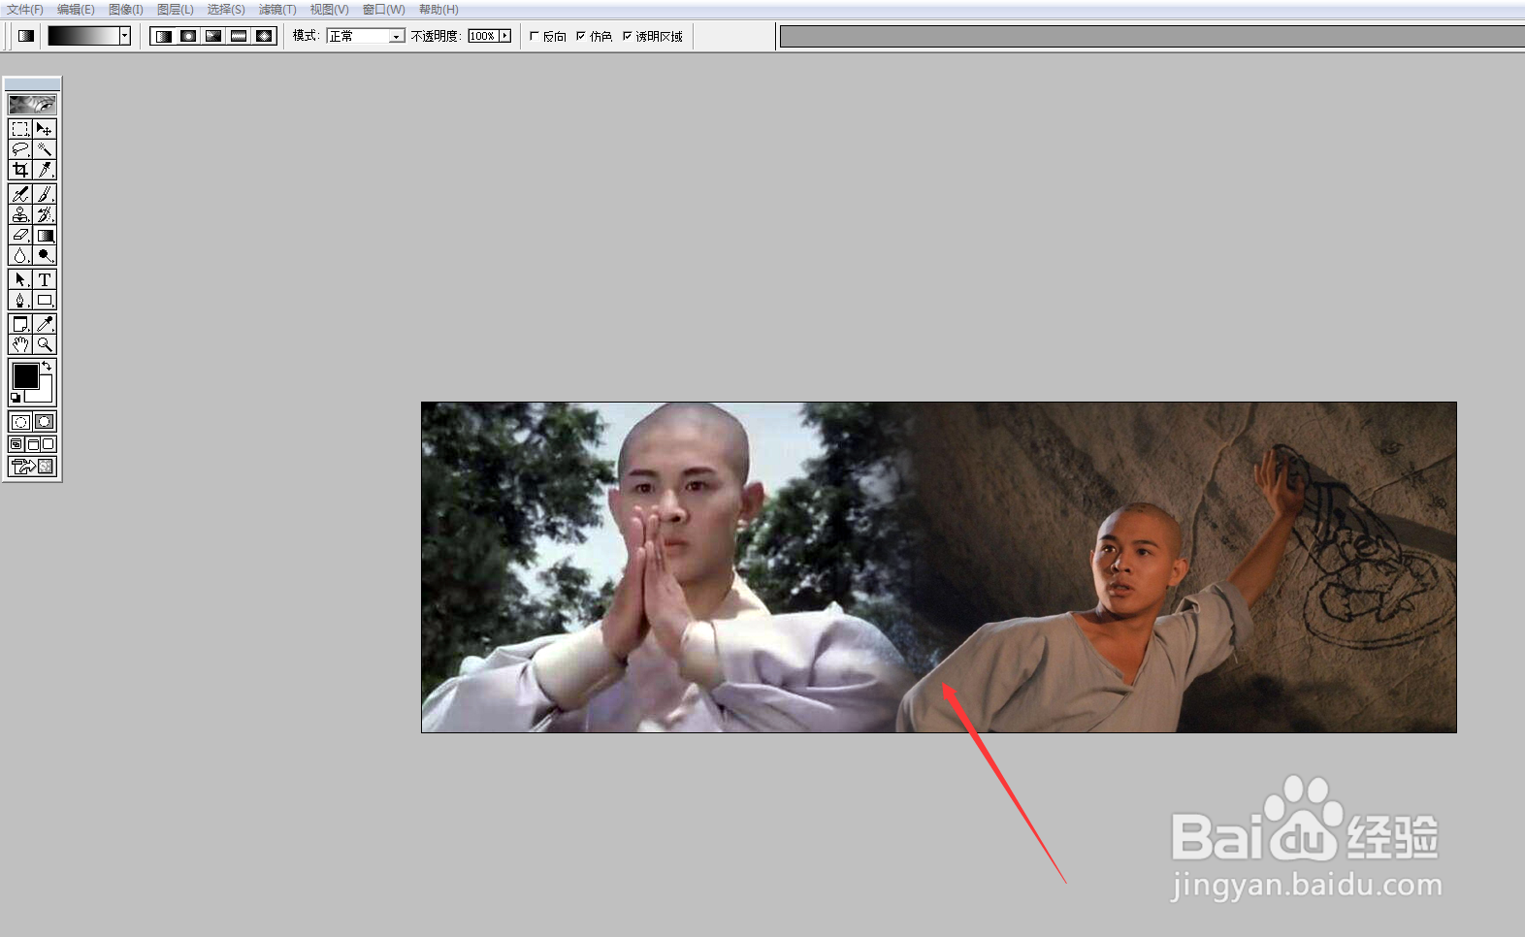Choose Linear Gradient style
The height and width of the screenshot is (937, 1525).
click(164, 36)
